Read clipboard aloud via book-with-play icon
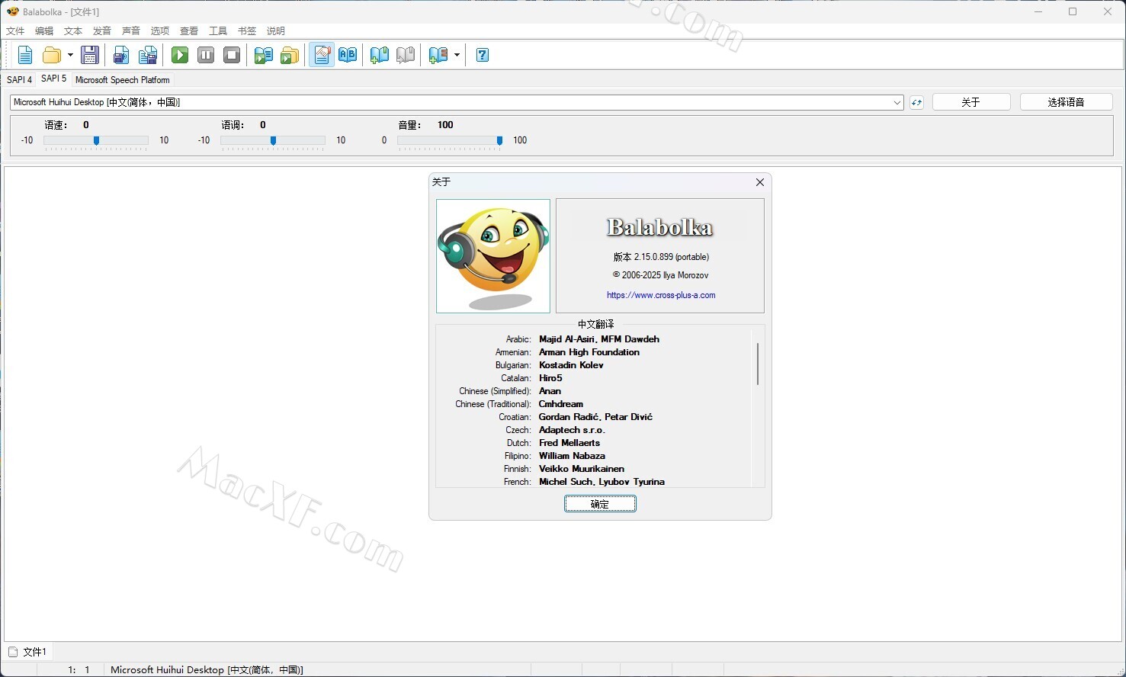This screenshot has height=677, width=1126. [263, 55]
